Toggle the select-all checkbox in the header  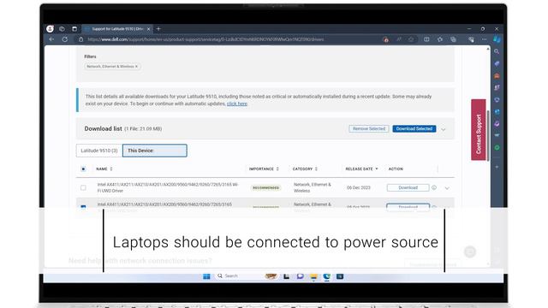[83, 169]
